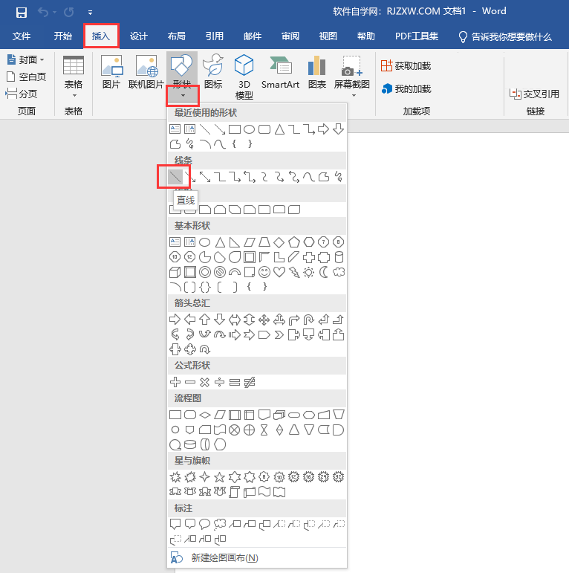Insert a 空白页 blank page

(27, 77)
